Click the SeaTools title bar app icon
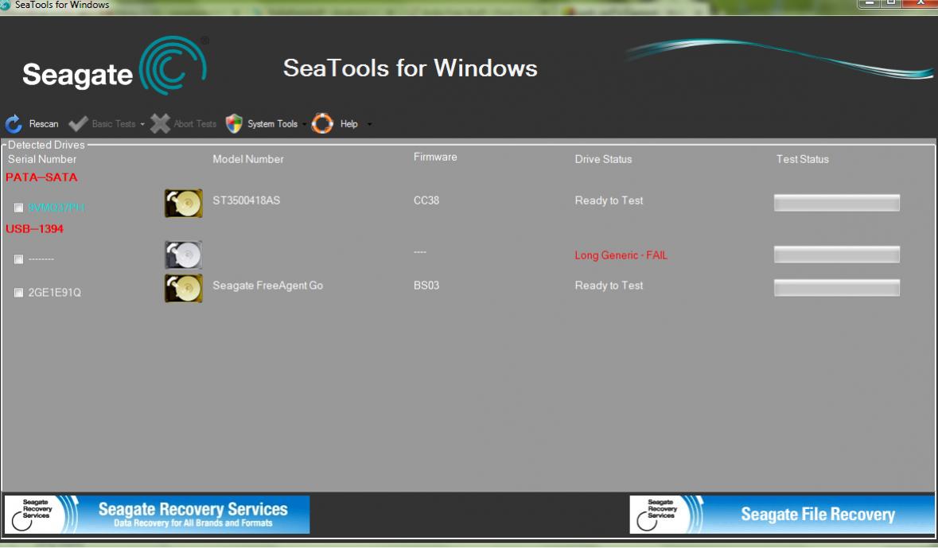Screen dimensions: 938x548 click(6, 5)
